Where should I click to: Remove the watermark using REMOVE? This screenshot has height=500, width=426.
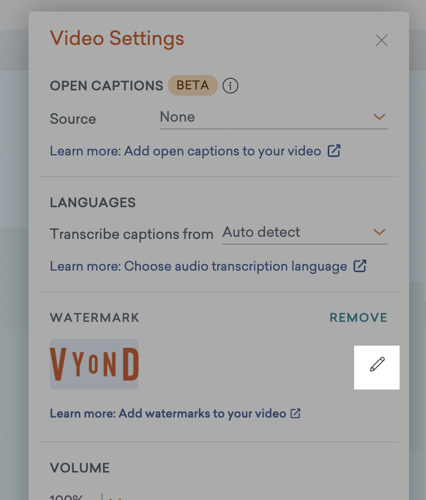(x=358, y=318)
